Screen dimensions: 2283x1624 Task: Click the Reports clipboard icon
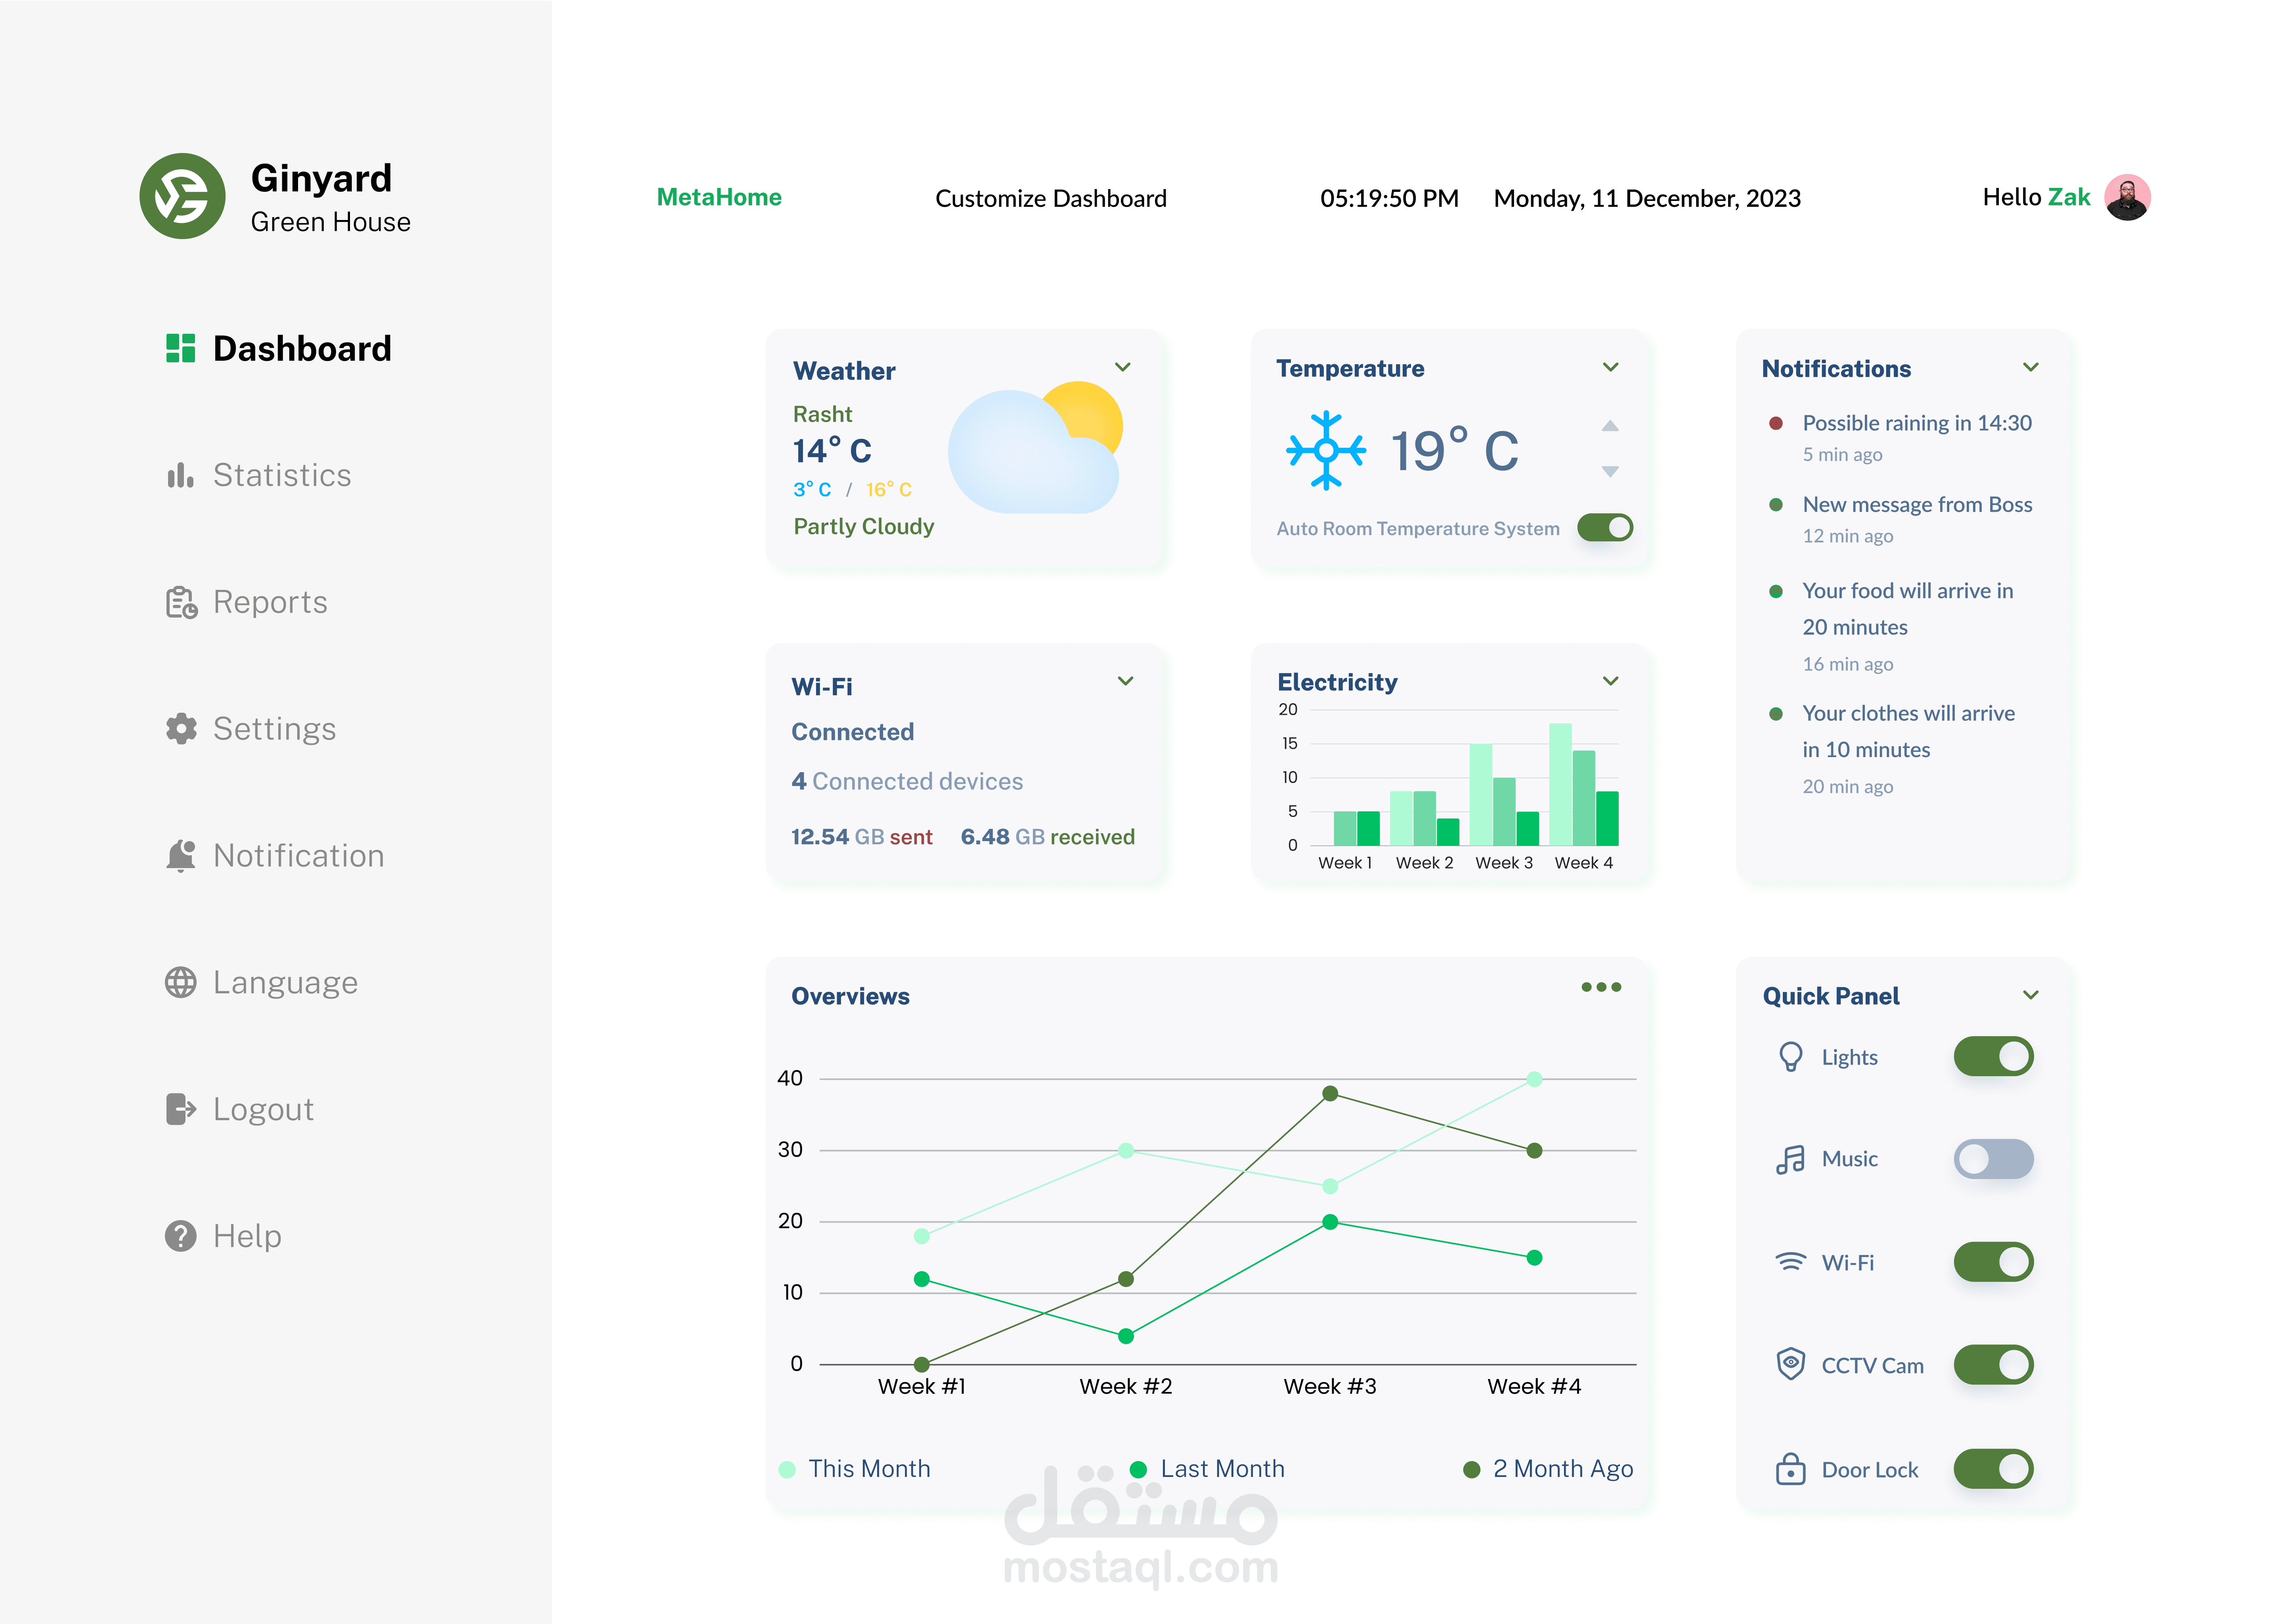(x=181, y=602)
